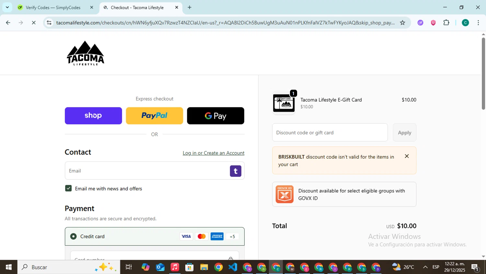The image size is (486, 274).
Task: Open a new browser tab
Action: pyautogui.click(x=190, y=7)
